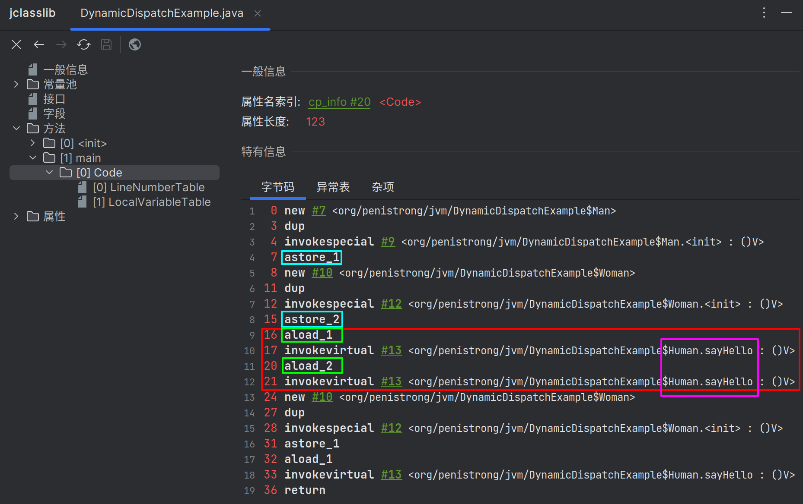Hide the jclasslib tool window with the dash icon
The image size is (803, 504).
coord(787,13)
